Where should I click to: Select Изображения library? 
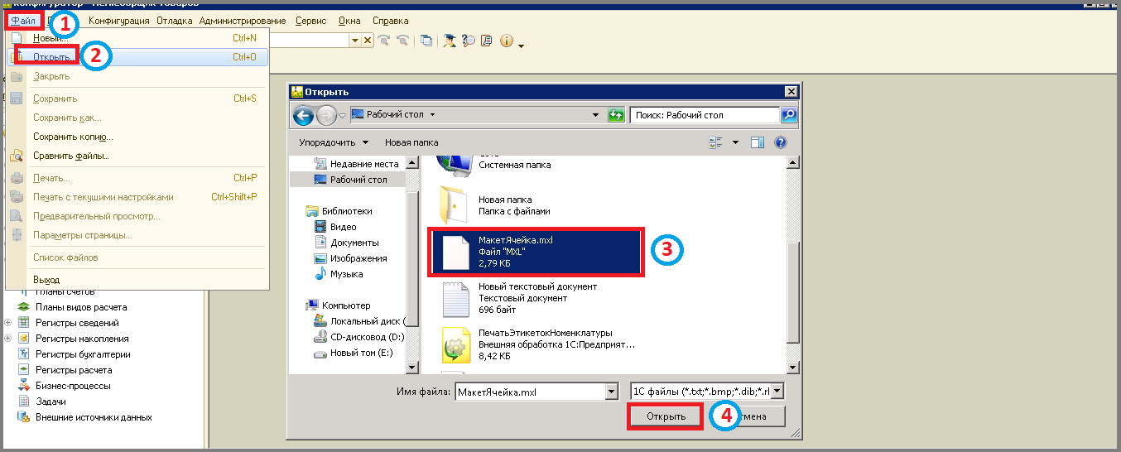tap(351, 258)
